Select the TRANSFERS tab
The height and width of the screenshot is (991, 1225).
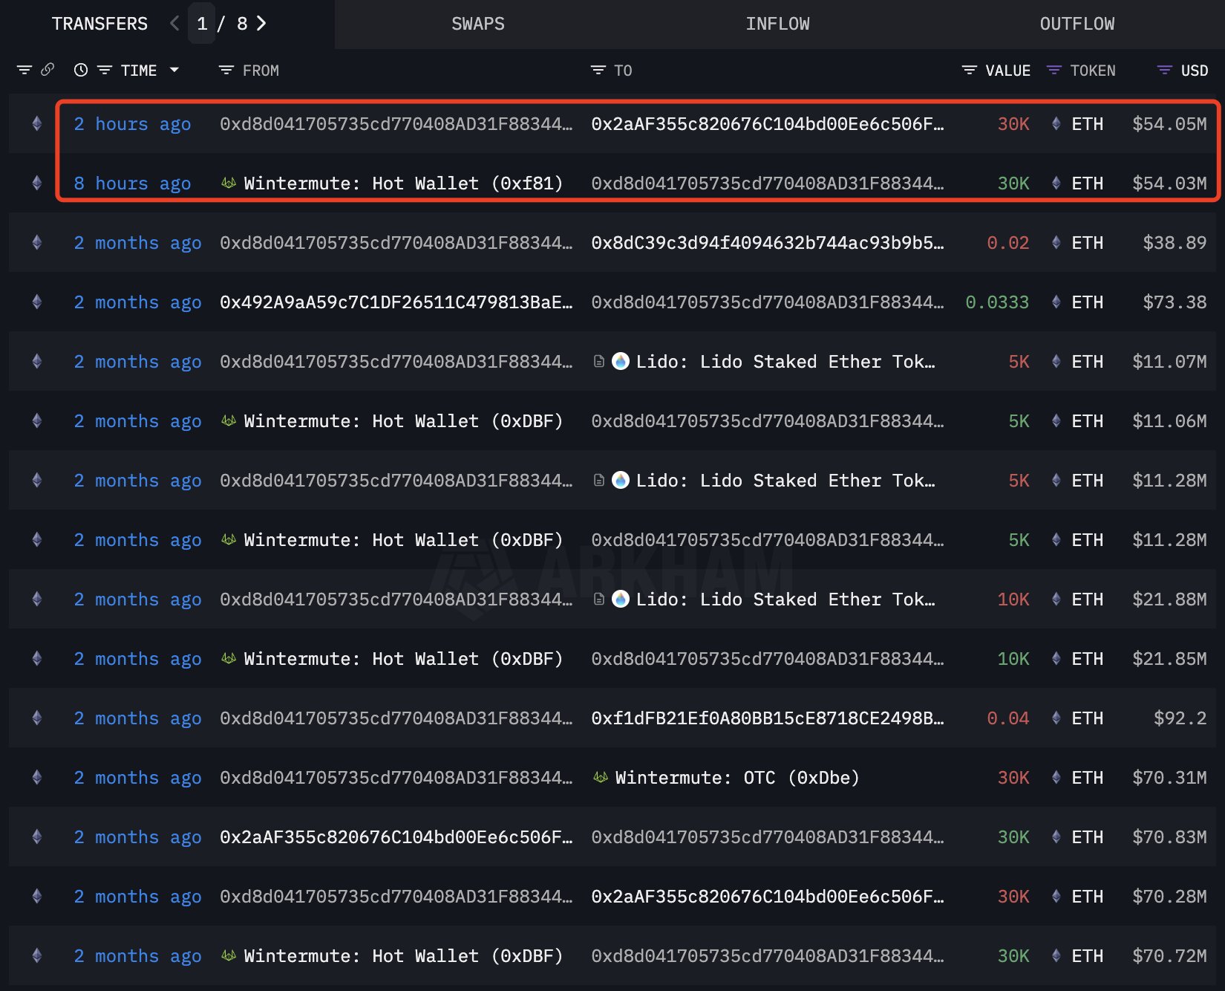pos(99,24)
